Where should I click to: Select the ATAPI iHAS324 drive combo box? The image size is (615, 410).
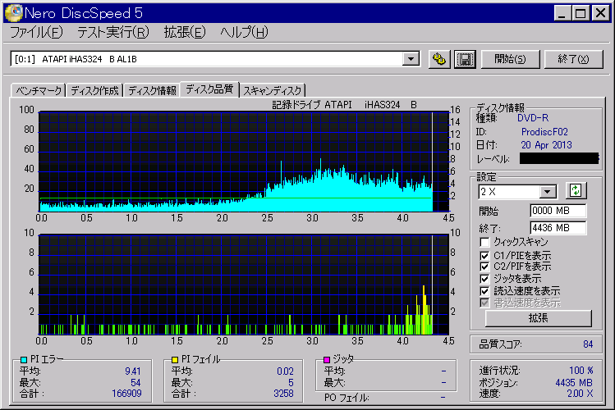point(215,59)
